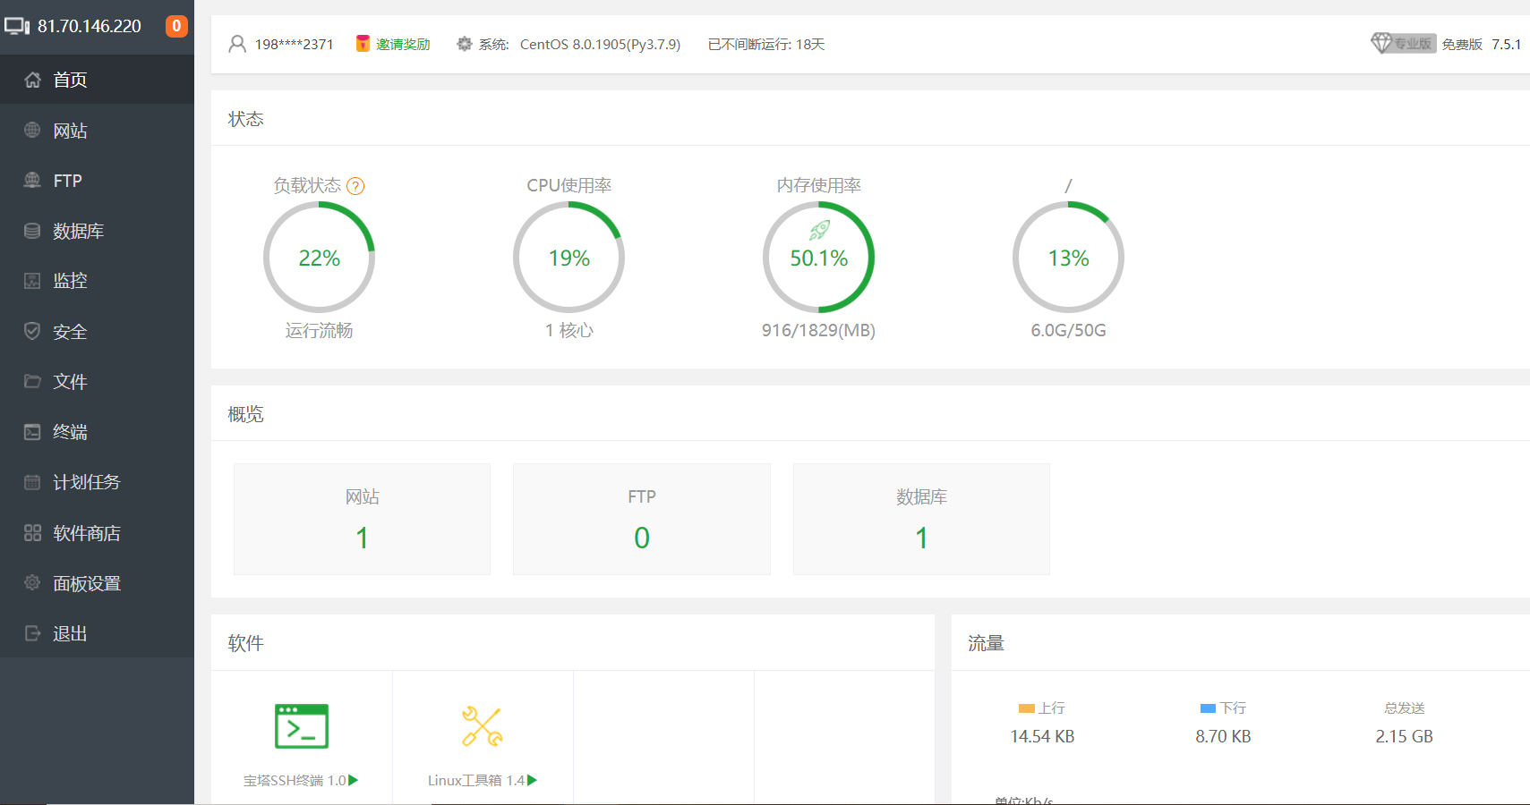Click the 总发送 2.15 GB value

[1404, 736]
